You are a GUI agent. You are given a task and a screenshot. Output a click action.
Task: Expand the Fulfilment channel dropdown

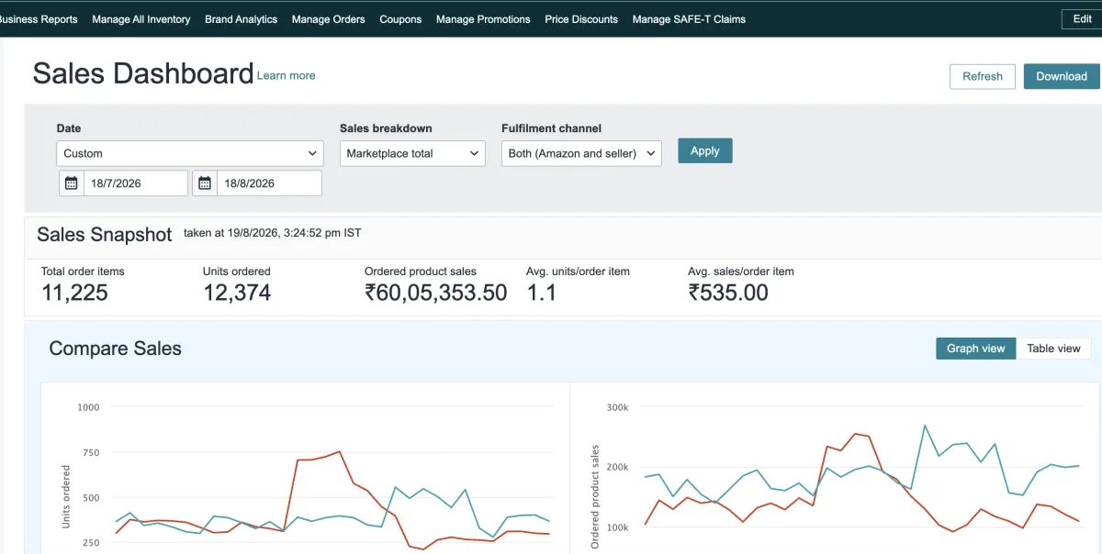[x=581, y=153]
